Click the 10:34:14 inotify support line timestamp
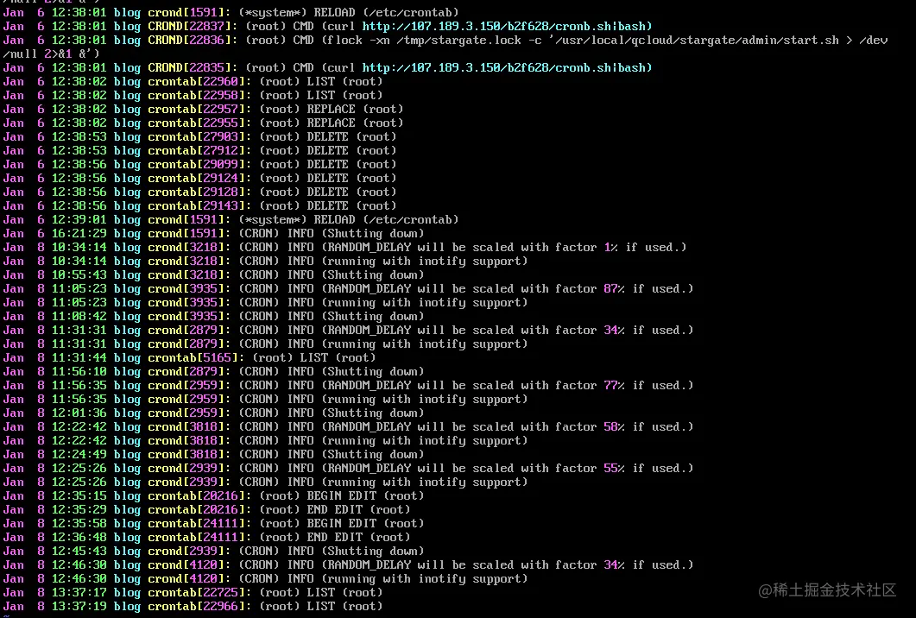Viewport: 916px width, 618px height. pos(79,262)
